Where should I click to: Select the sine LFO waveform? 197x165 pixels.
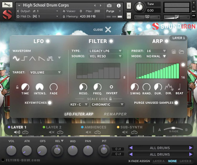[x=16, y=58]
